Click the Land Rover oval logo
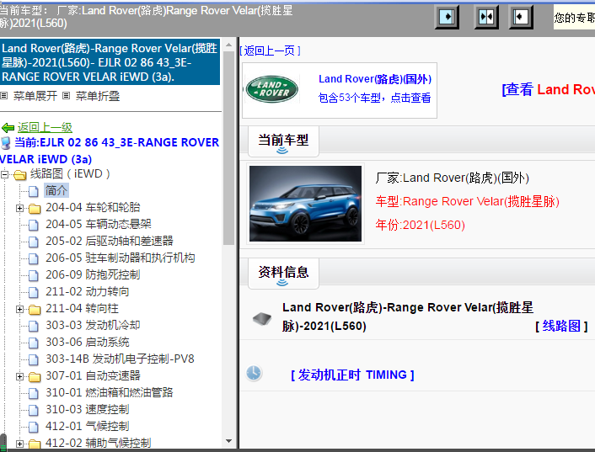 point(271,89)
